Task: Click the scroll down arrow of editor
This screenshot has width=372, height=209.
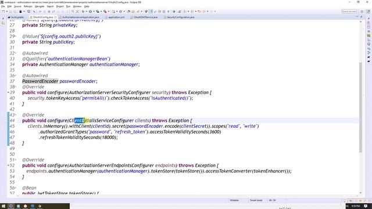Action: (360, 193)
